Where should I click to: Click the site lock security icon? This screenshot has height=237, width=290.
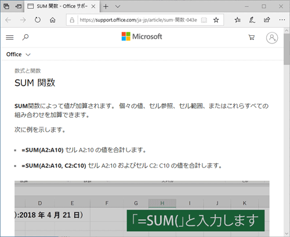click(x=72, y=20)
